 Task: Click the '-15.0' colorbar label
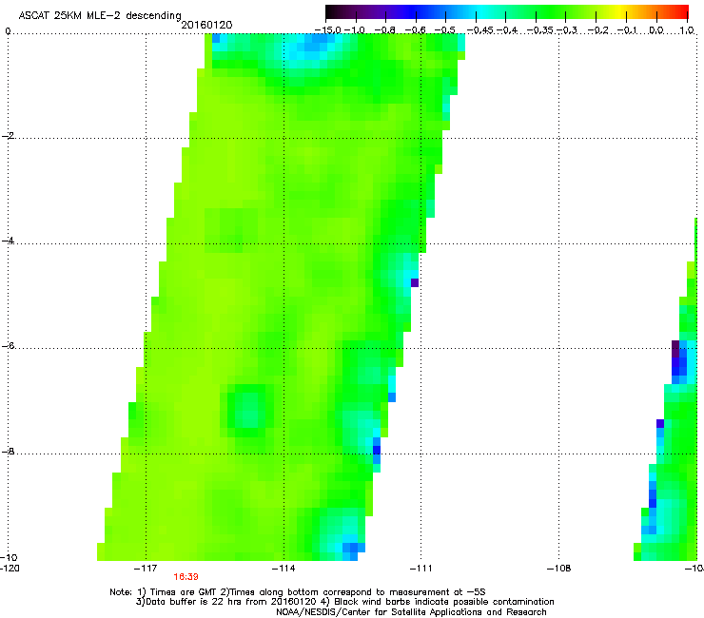(x=328, y=30)
